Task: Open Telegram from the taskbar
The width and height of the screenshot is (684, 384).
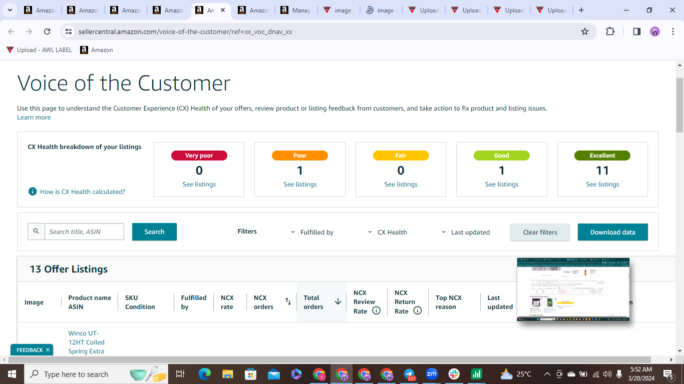Action: [x=409, y=374]
